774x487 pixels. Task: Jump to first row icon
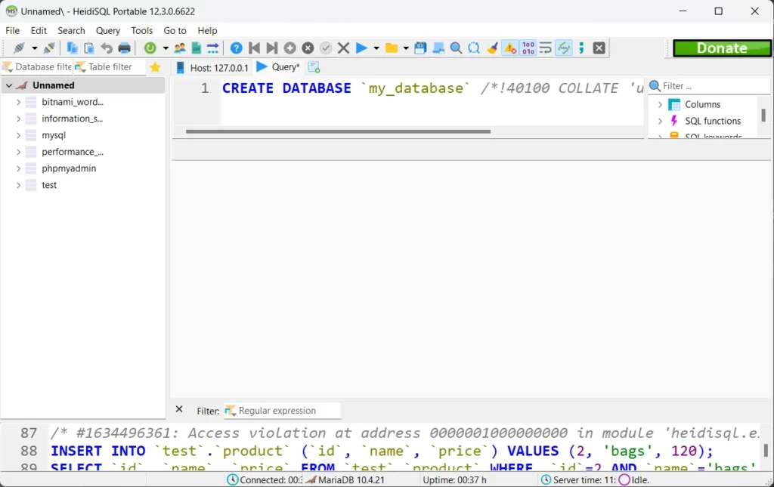(x=254, y=48)
